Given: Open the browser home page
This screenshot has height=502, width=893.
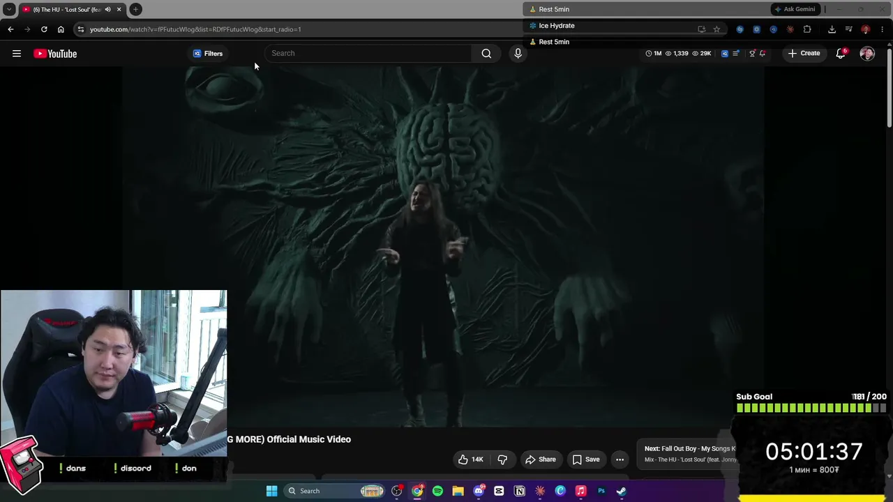Looking at the screenshot, I should (61, 29).
